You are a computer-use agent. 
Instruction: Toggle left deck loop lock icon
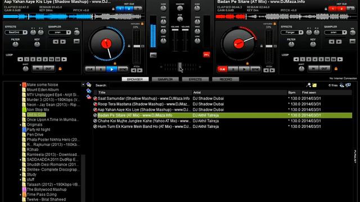60,68
